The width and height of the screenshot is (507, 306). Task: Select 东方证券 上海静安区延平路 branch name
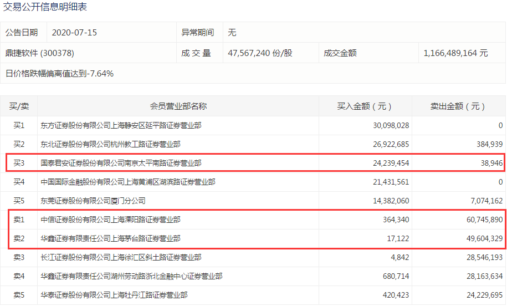(x=121, y=125)
